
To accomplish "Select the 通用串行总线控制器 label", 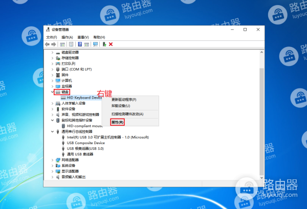I will click(77, 131).
